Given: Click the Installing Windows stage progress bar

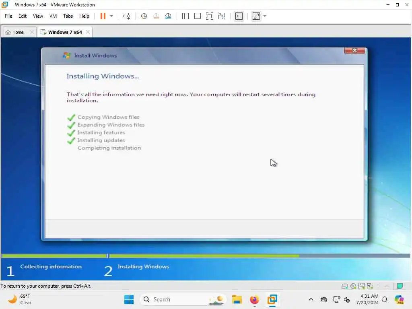Looking at the screenshot, I should 260,255.
